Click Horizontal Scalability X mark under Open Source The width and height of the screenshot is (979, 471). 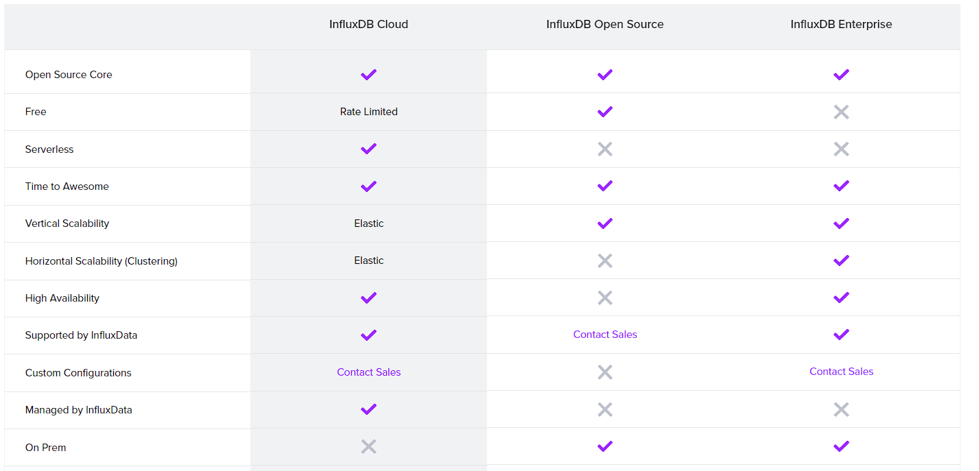coord(604,261)
